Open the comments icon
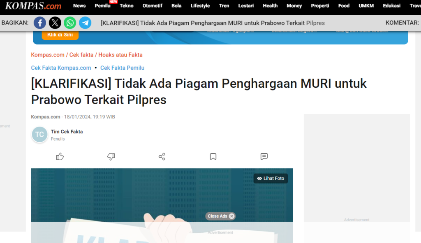The image size is (421, 243). pyautogui.click(x=264, y=157)
